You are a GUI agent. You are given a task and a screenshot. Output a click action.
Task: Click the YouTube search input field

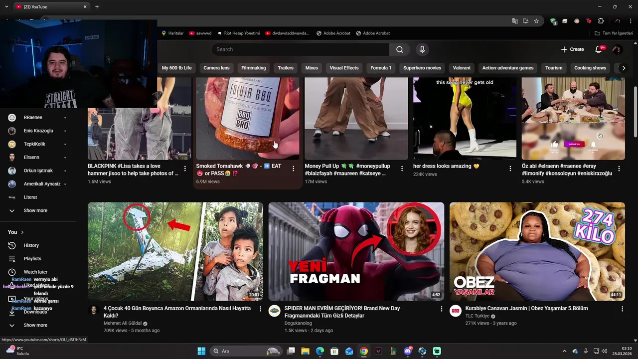pos(300,49)
